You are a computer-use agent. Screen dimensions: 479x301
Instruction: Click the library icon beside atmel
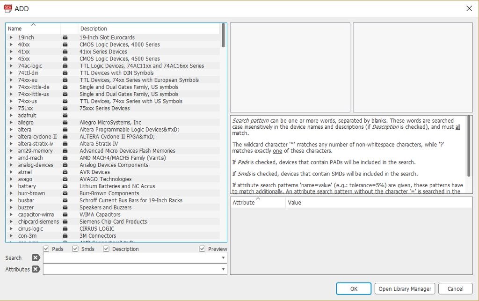coord(65,172)
